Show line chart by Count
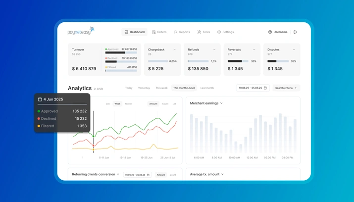This screenshot has height=202, width=354. tap(165, 104)
